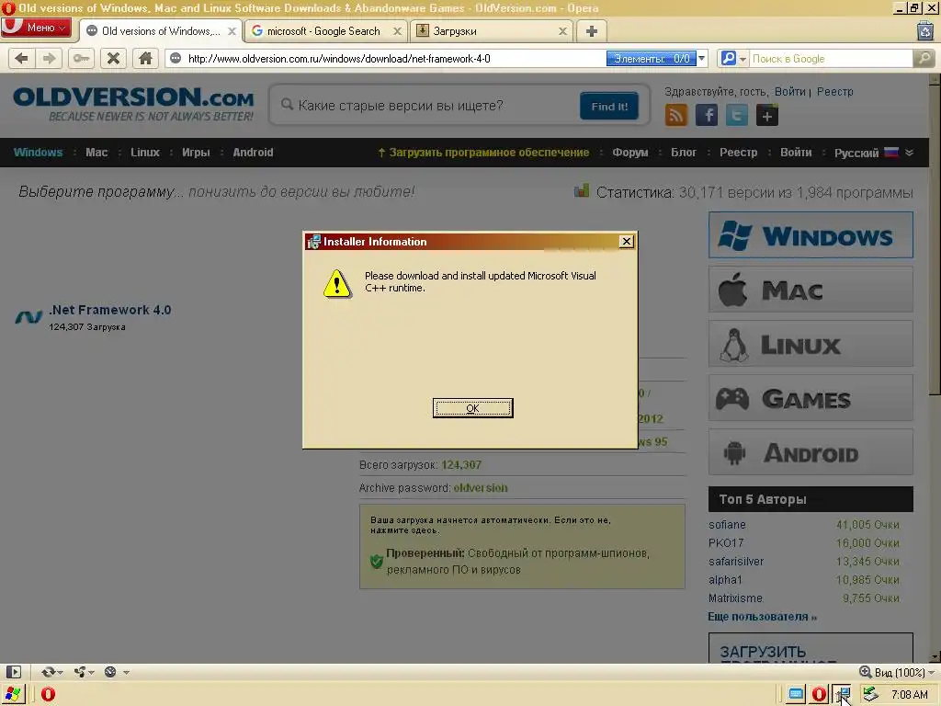The height and width of the screenshot is (706, 941).
Task: Stop page loading with X button
Action: [x=113, y=58]
